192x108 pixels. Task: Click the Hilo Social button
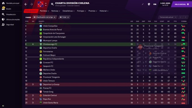[x=182, y=4]
